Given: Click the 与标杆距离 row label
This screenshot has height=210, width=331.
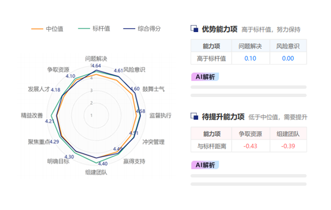Looking at the screenshot, I should (211, 146).
